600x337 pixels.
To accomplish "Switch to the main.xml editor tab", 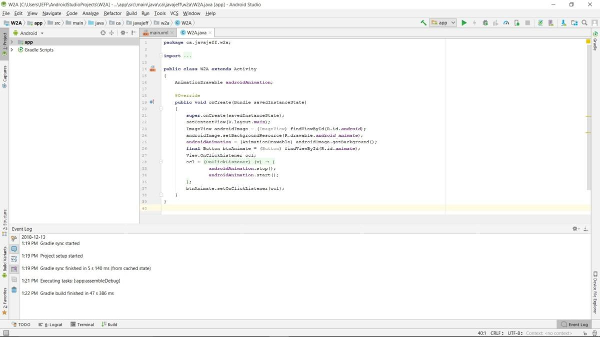I will point(158,33).
